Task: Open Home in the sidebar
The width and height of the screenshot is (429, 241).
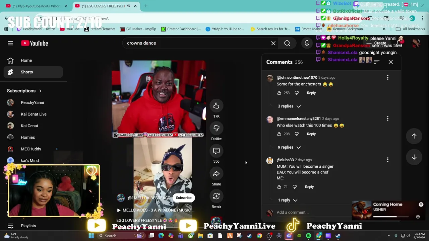Action: click(33, 61)
